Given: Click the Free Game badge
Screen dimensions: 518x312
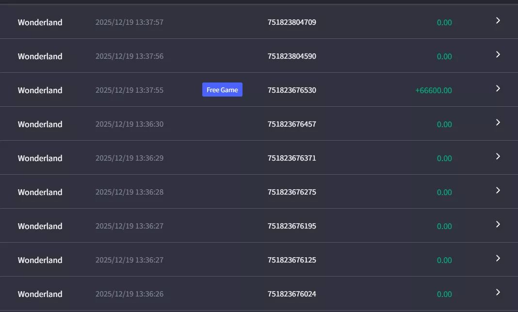Looking at the screenshot, I should (222, 90).
